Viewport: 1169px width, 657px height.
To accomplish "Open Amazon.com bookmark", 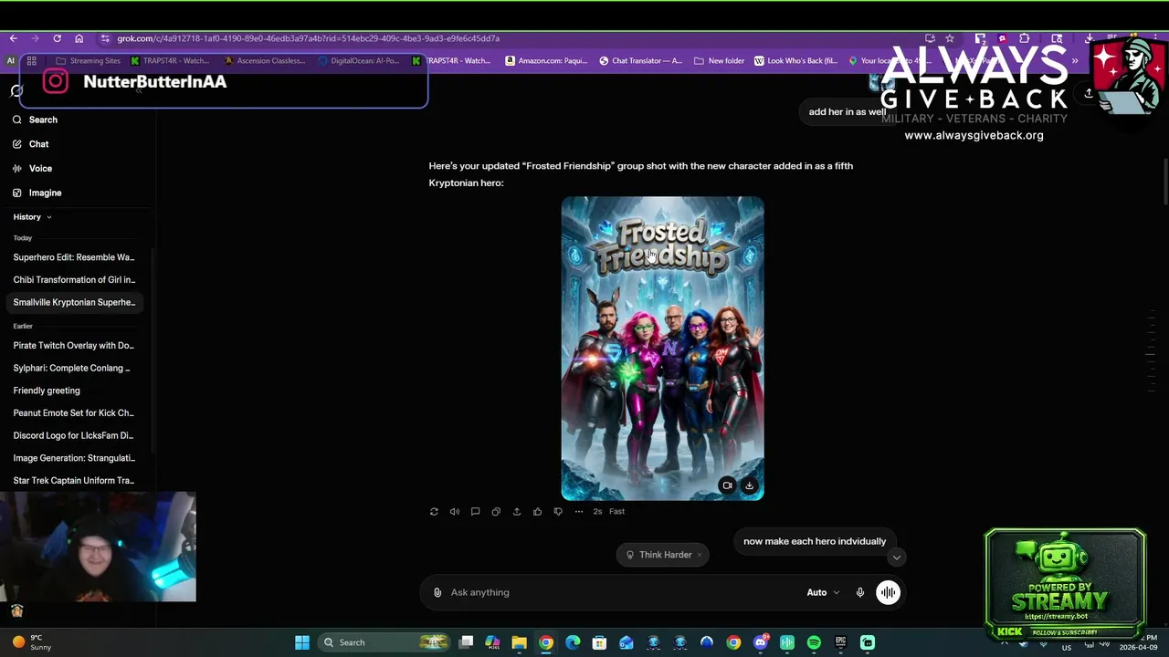I will [x=546, y=61].
